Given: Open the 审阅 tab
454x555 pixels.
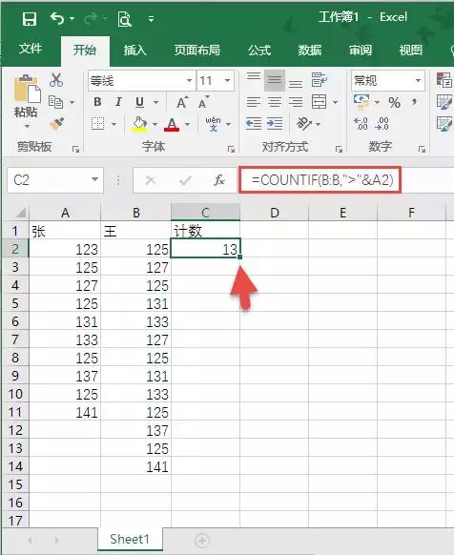Looking at the screenshot, I should point(361,50).
